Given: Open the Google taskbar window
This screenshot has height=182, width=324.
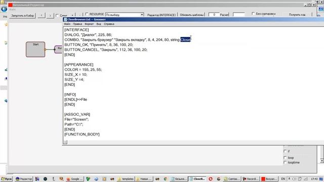Looking at the screenshot, I should click(75, 179).
